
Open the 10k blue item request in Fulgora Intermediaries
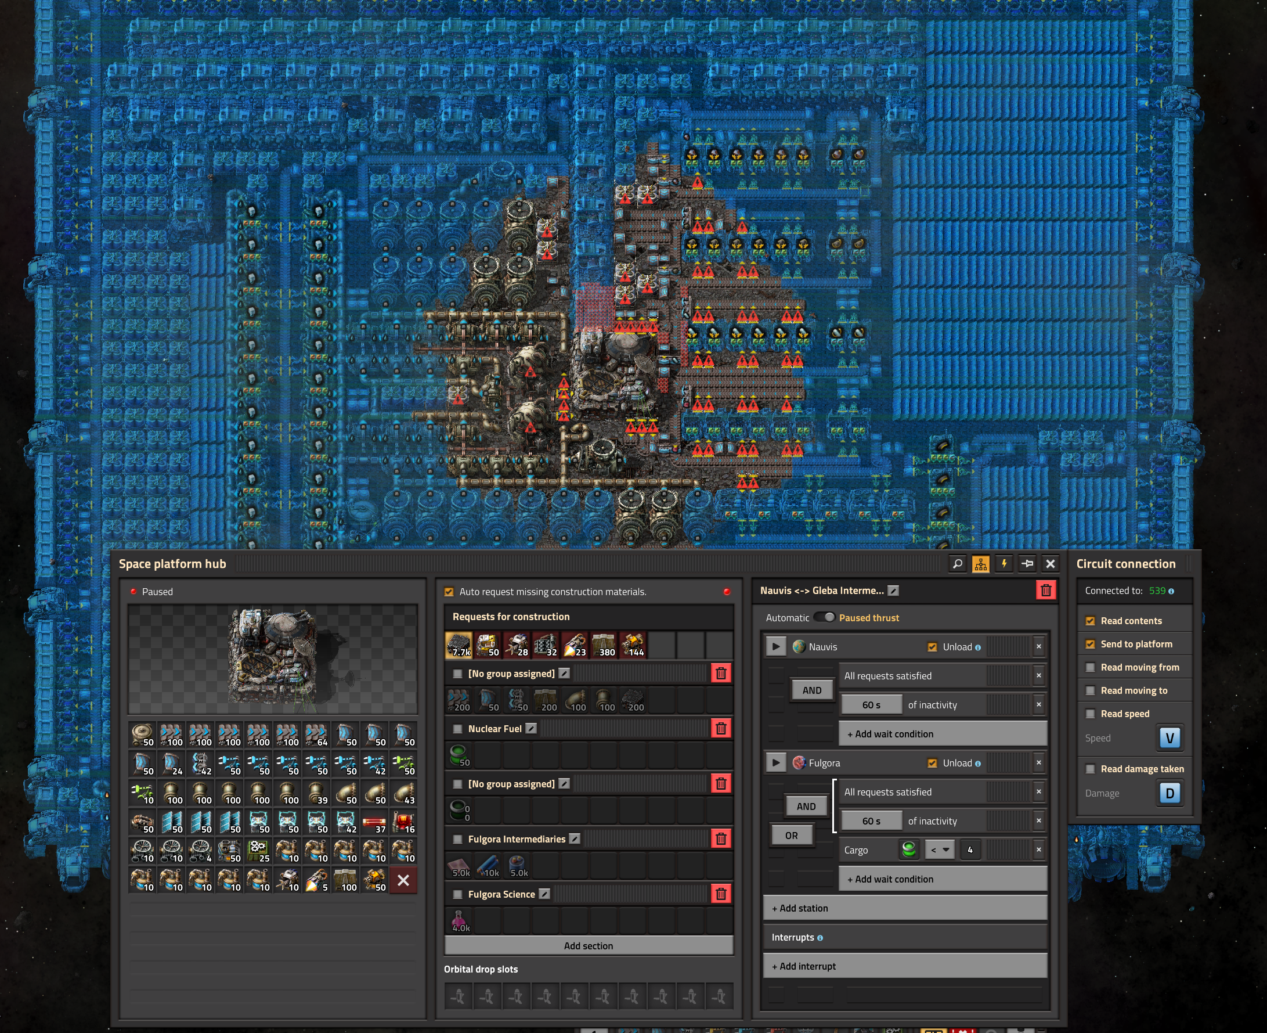pyautogui.click(x=488, y=866)
